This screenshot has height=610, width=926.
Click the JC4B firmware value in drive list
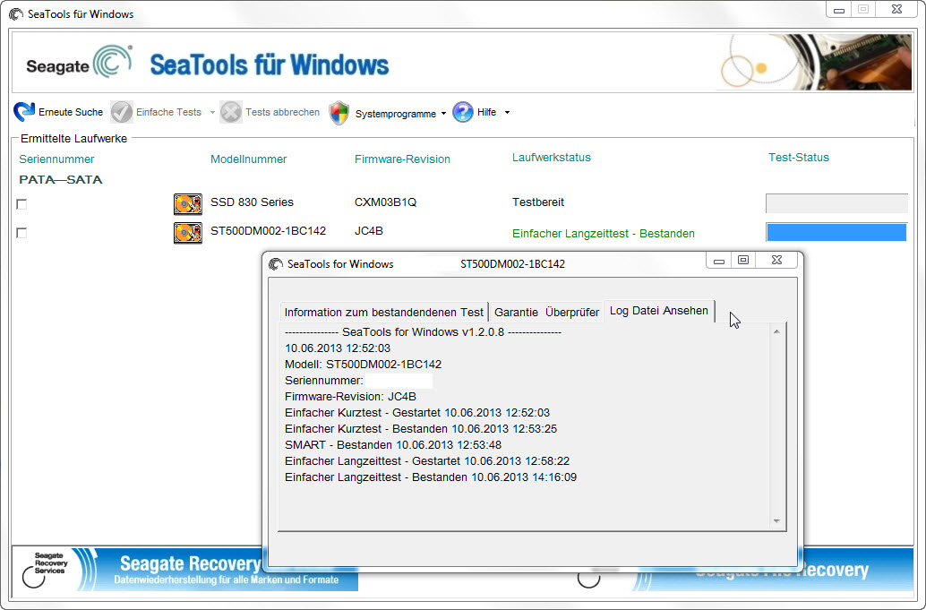pyautogui.click(x=368, y=231)
